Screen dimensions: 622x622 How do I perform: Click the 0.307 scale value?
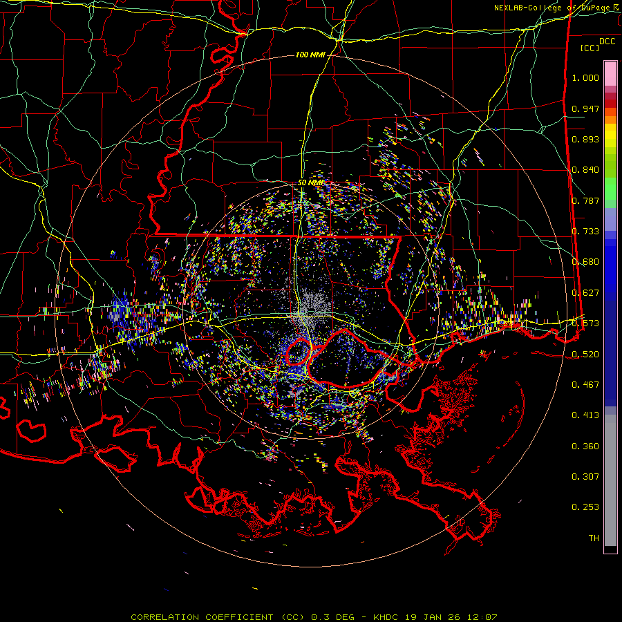tap(585, 477)
